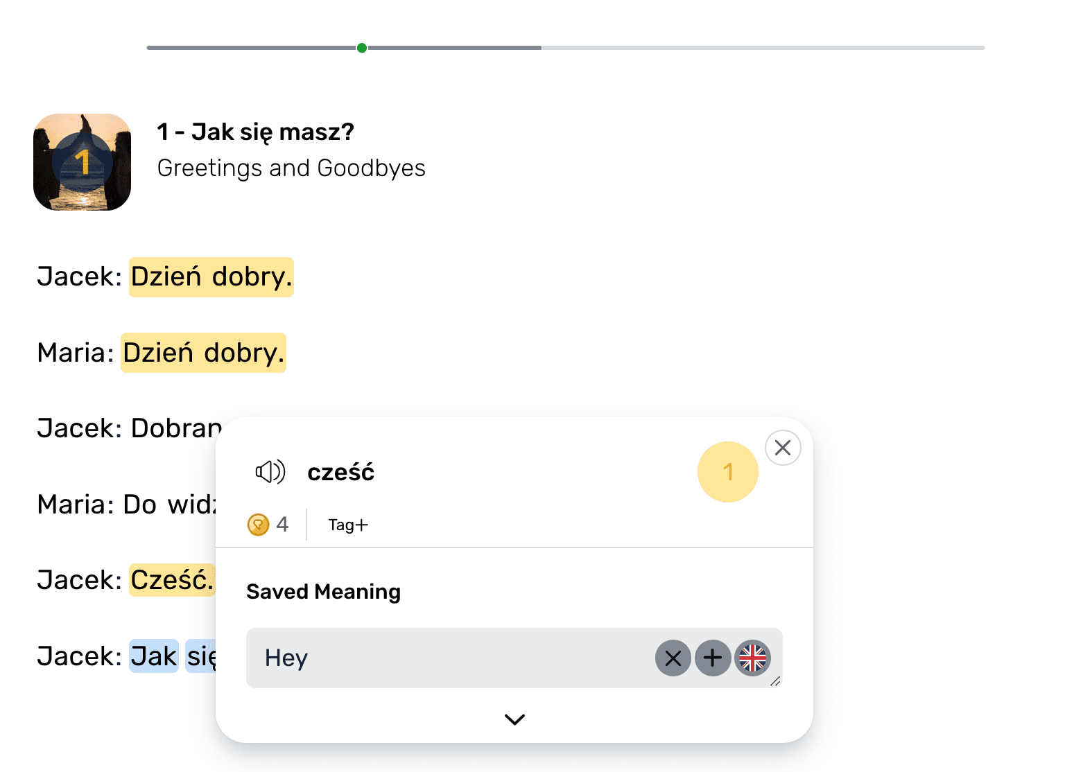Image resolution: width=1065 pixels, height=772 pixels.
Task: Open the lesson title "1 - Jak się masz?"
Action: tap(255, 132)
